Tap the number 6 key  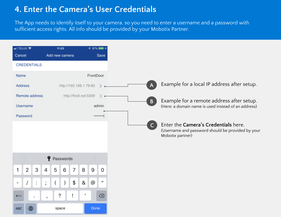click(65, 170)
